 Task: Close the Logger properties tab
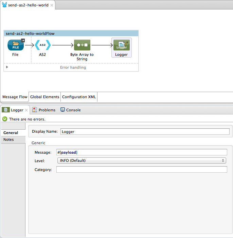click(x=26, y=110)
